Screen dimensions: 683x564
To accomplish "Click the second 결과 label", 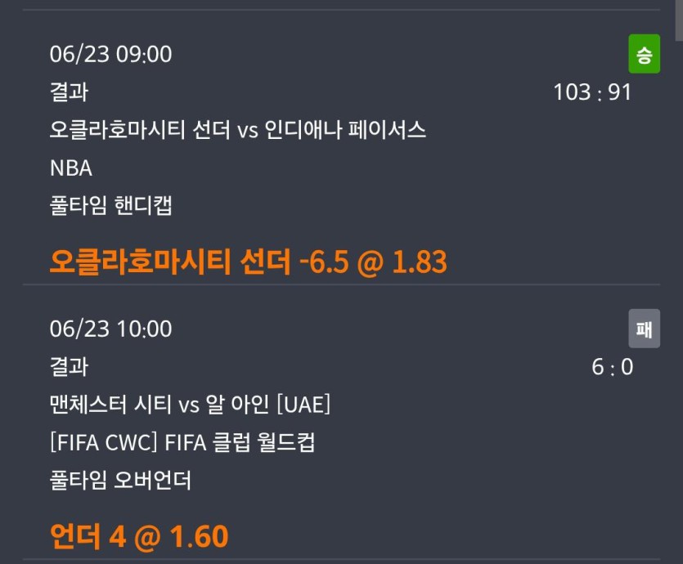I will (x=70, y=367).
